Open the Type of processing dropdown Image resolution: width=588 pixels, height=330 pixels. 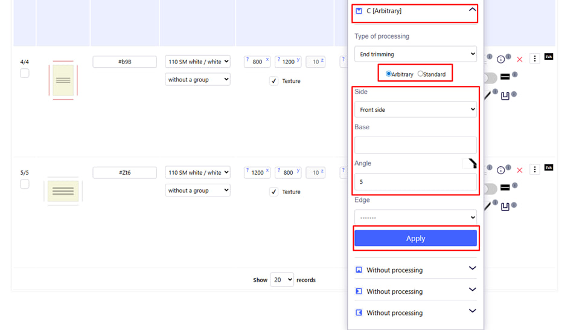415,54
